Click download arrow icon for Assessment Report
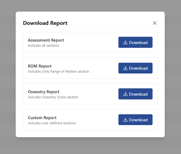 (x=125, y=42)
